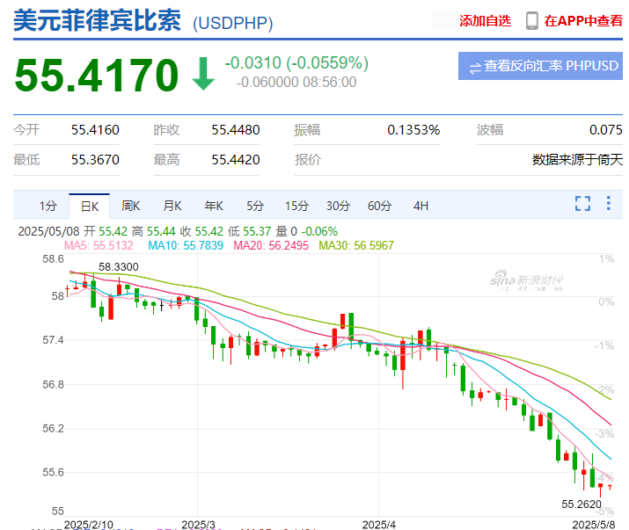Click the green down arrow price indicator
This screenshot has height=530, width=629.
coord(203,74)
